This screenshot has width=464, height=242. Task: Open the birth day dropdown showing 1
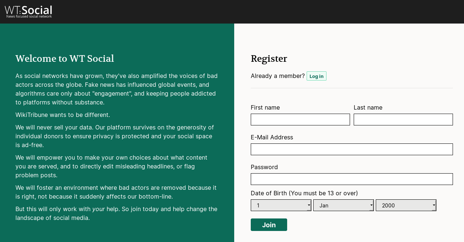coord(281,205)
